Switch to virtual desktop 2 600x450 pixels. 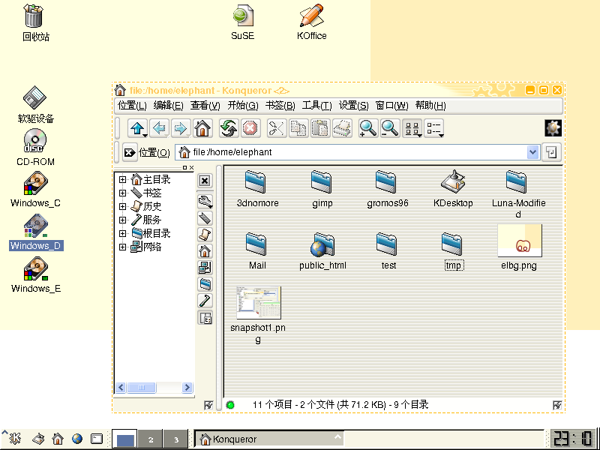[151, 439]
